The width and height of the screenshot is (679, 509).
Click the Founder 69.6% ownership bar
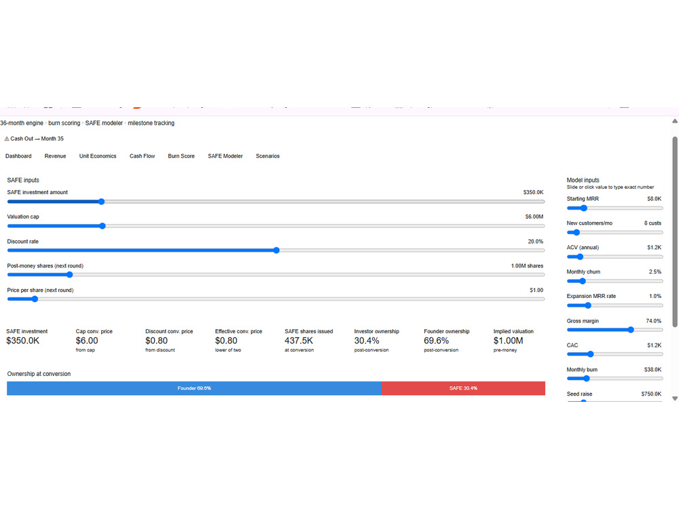194,388
